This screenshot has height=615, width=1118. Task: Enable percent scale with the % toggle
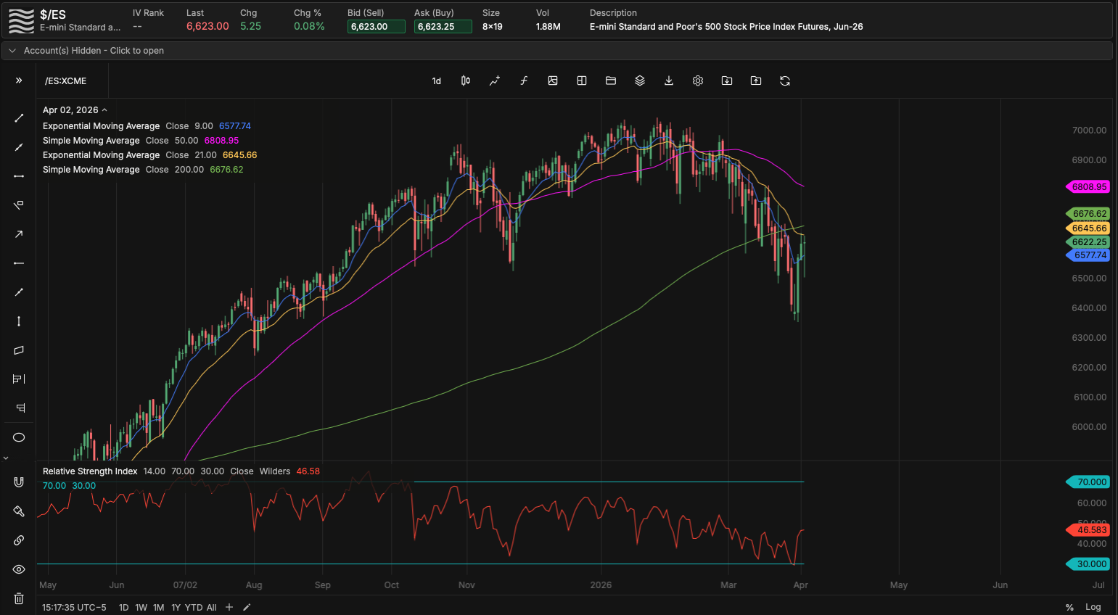pos(1068,607)
